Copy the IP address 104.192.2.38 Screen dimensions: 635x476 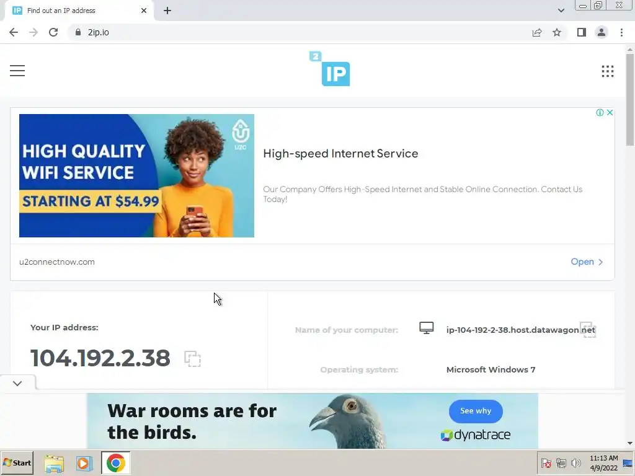[x=192, y=359]
